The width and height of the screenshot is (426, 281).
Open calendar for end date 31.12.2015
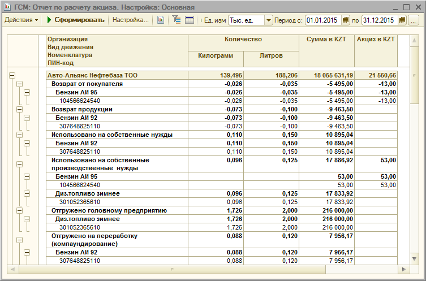402,20
